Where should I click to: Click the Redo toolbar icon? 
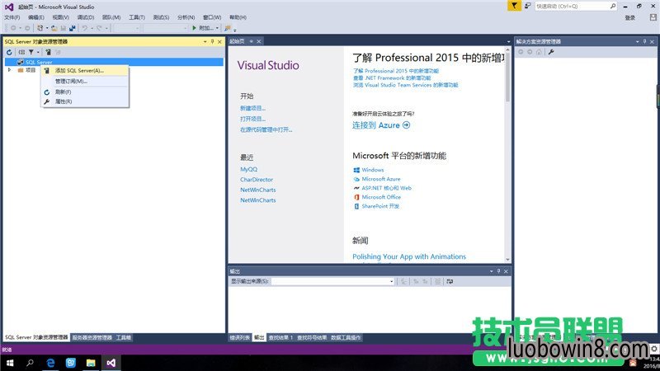(99, 28)
